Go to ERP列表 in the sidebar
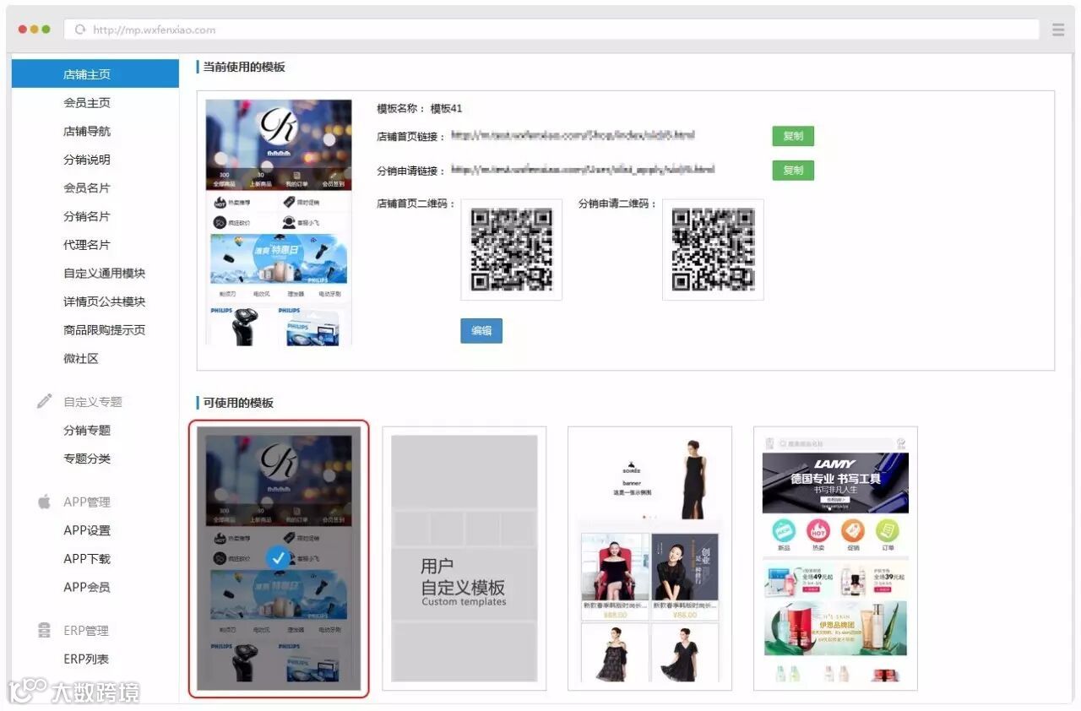Viewport: 1081px width, 711px height. pyautogui.click(x=86, y=659)
